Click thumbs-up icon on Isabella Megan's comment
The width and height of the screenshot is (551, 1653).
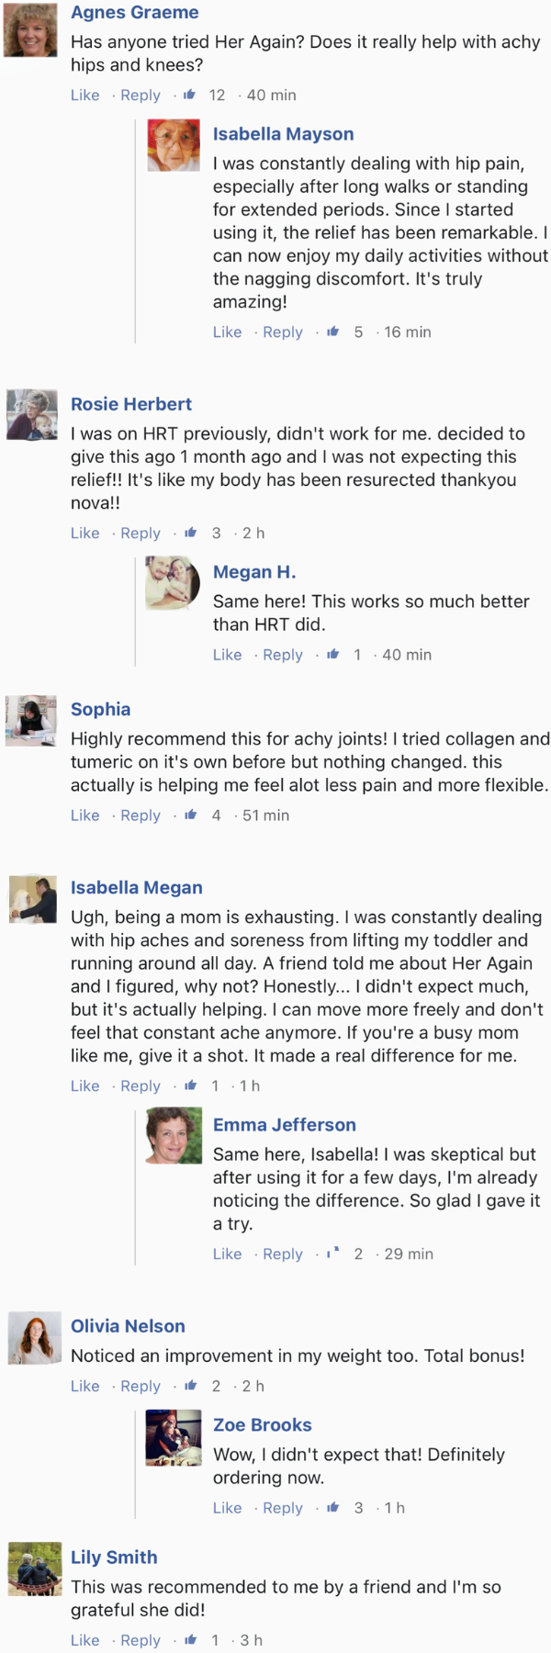pos(190,1085)
